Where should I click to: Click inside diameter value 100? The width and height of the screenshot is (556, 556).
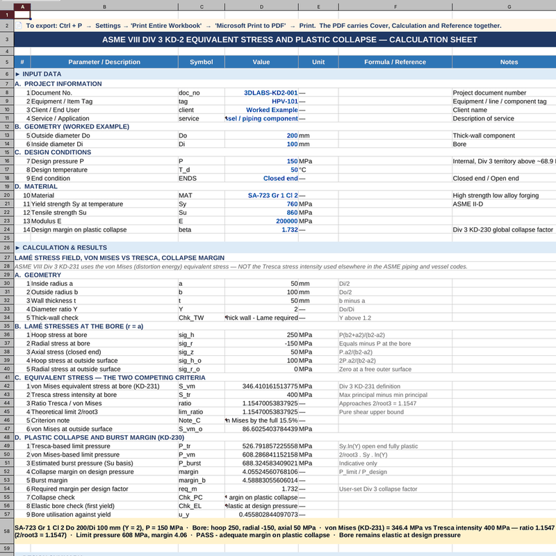click(292, 144)
